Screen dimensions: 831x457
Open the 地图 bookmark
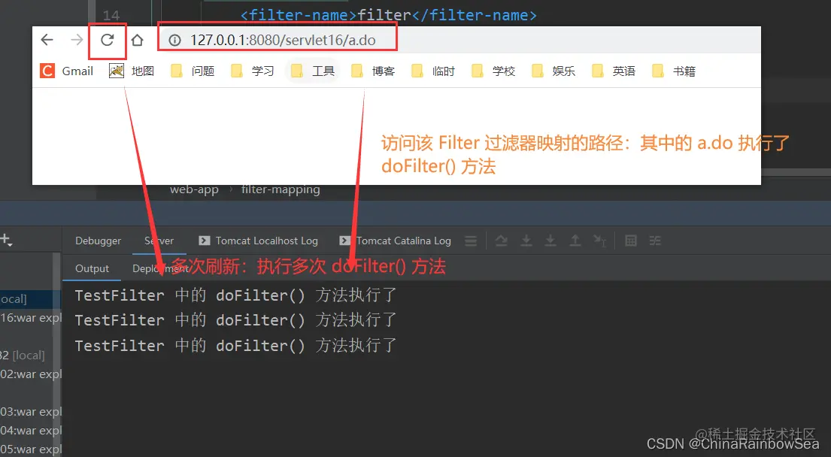[132, 71]
